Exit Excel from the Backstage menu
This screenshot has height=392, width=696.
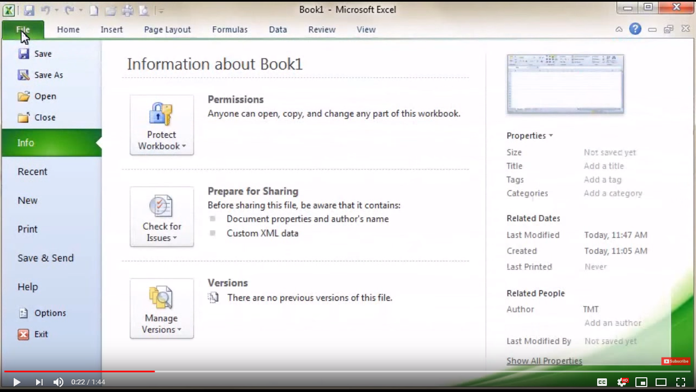pyautogui.click(x=33, y=334)
